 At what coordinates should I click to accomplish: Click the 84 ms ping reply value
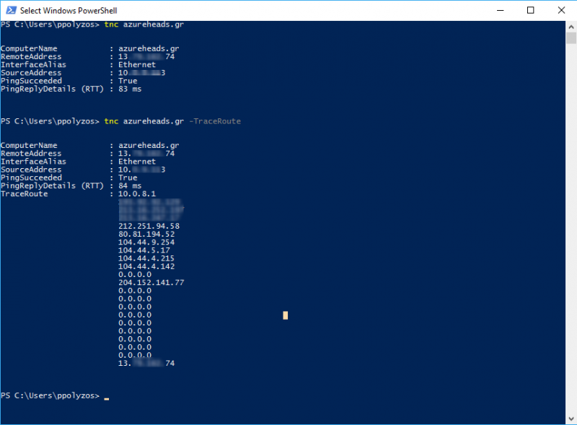click(130, 185)
